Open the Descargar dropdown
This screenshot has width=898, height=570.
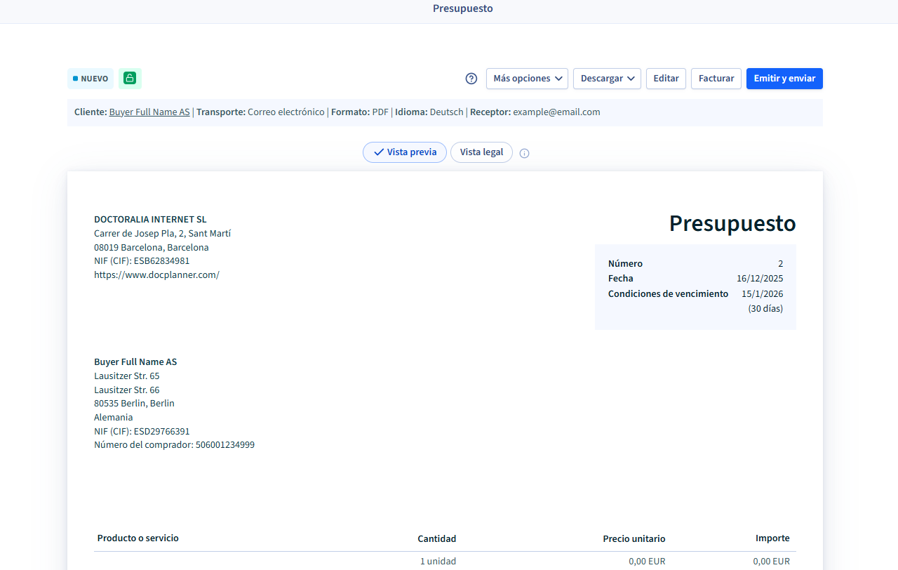pos(606,79)
